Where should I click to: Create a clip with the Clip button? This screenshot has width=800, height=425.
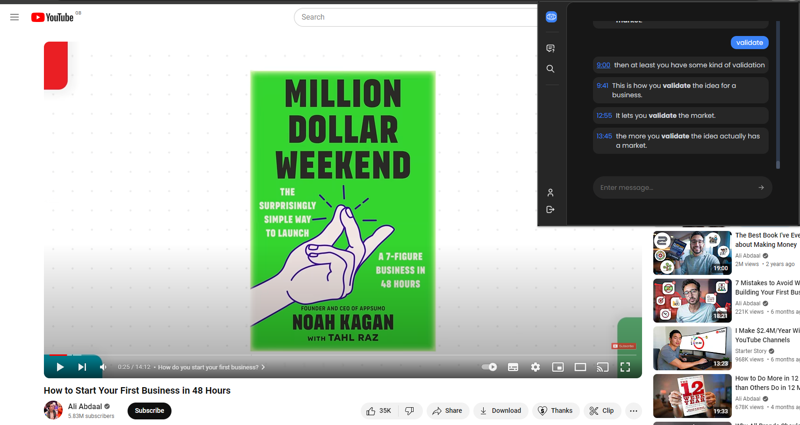pos(602,411)
